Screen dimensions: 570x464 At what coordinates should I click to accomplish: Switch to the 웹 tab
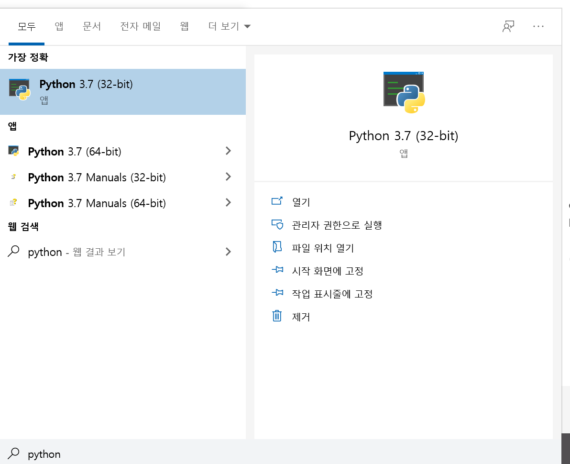[x=184, y=26]
